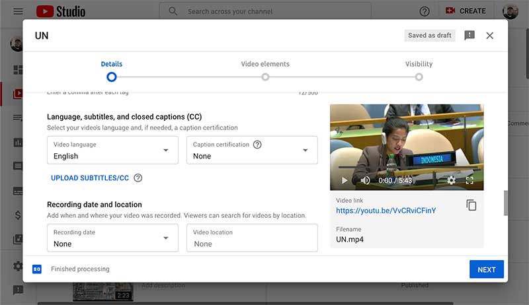Click the video thumbnail showing 2:23
Image resolution: width=529 pixels, height=305 pixels.
coord(103,292)
